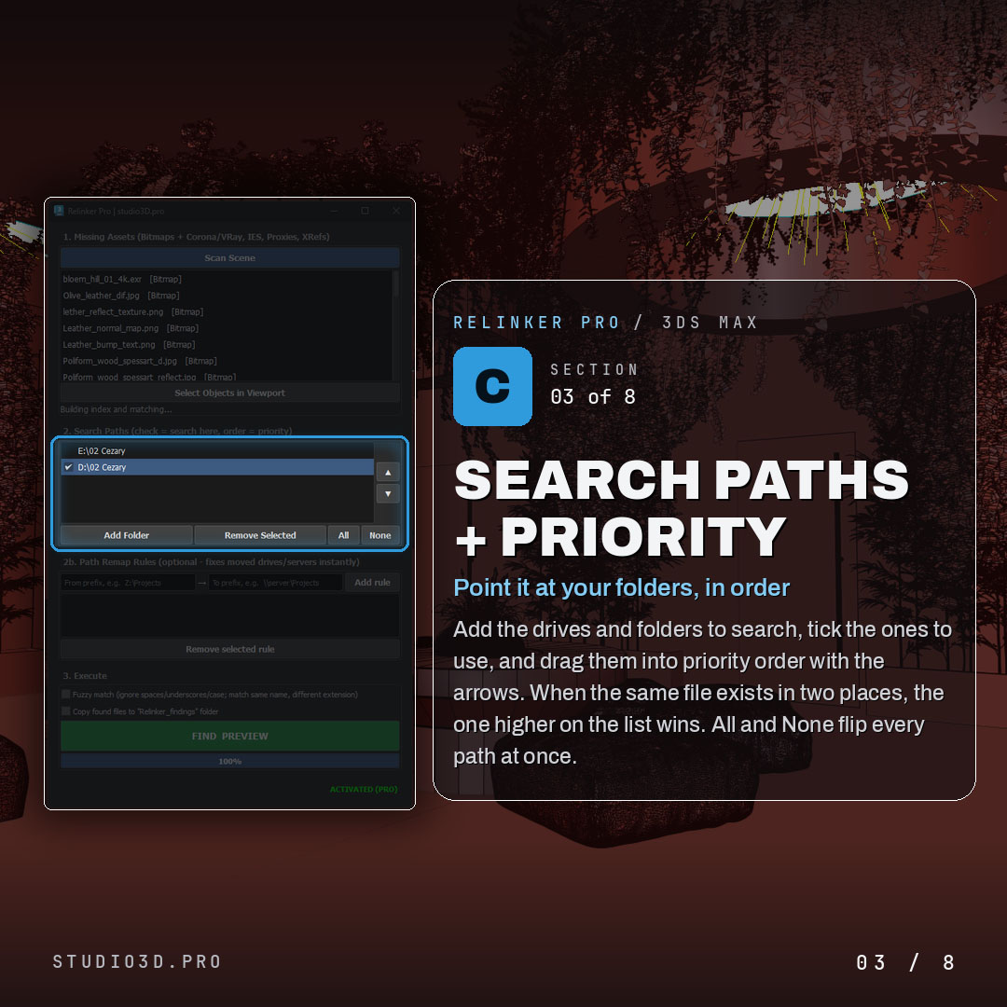The width and height of the screenshot is (1007, 1007).
Task: Click the Add rule button
Action: [372, 583]
